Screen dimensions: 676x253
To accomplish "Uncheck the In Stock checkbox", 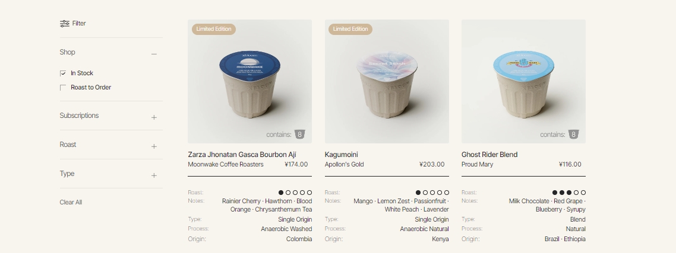I will pyautogui.click(x=63, y=73).
